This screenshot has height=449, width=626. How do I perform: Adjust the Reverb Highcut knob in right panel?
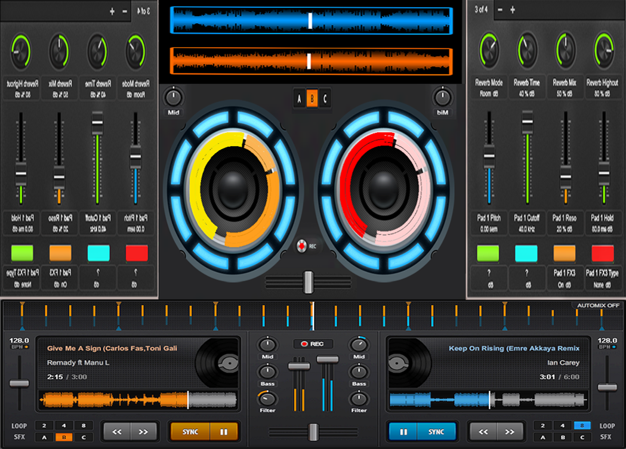[x=604, y=50]
